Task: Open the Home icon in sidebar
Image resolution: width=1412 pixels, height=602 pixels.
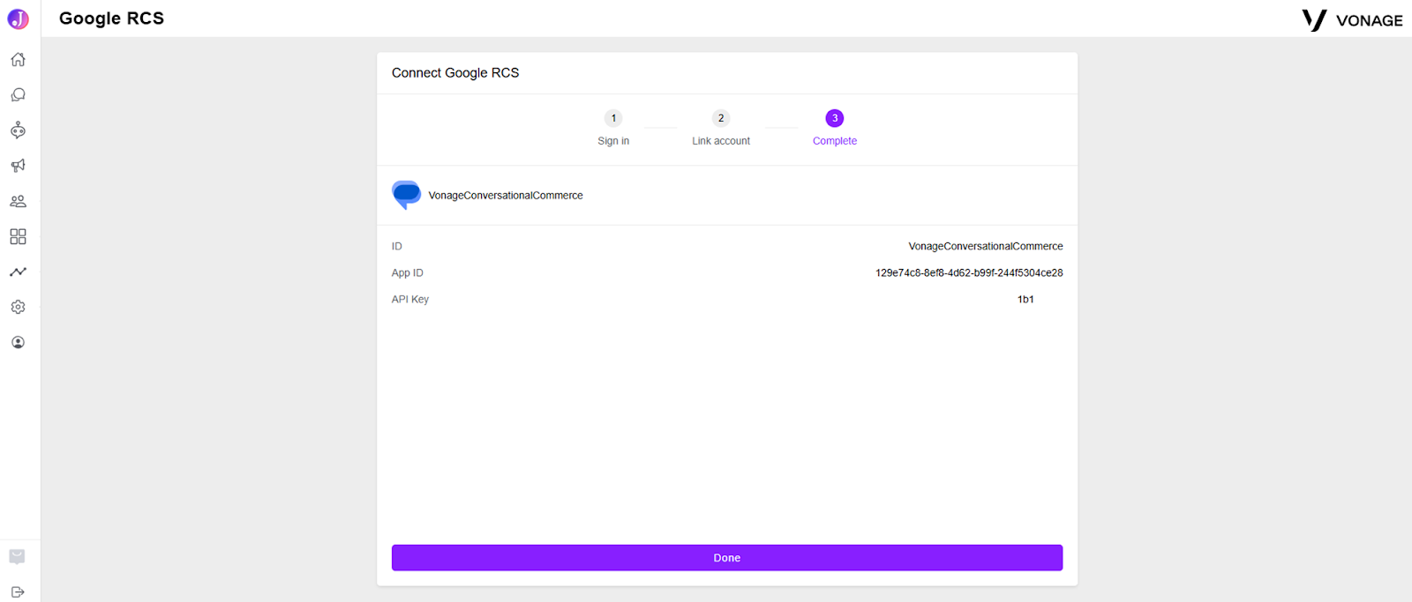Action: coord(18,60)
